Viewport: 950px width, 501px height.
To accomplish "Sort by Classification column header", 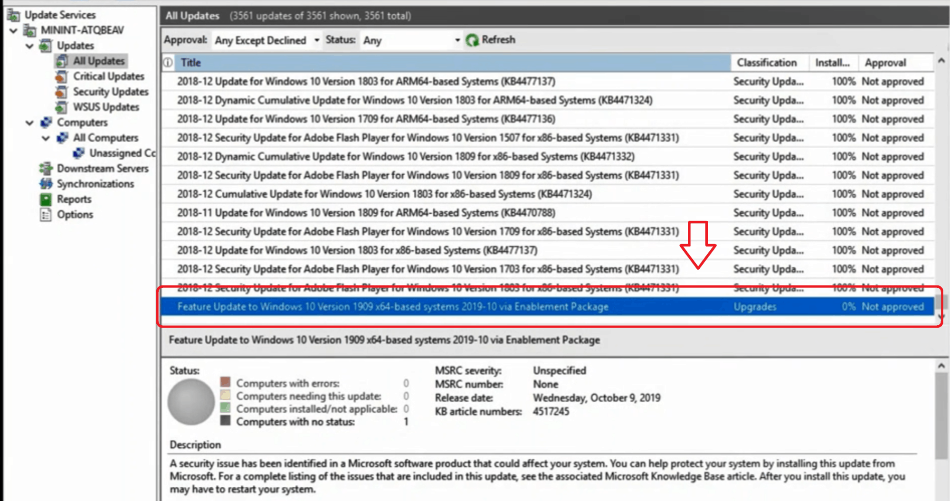I will (x=770, y=63).
